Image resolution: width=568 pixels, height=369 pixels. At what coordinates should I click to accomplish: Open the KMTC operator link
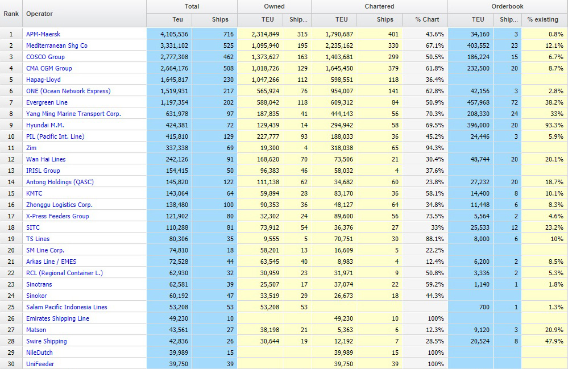click(34, 193)
